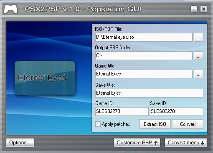
Task: Browse for output PBP folder
Action: (198, 56)
